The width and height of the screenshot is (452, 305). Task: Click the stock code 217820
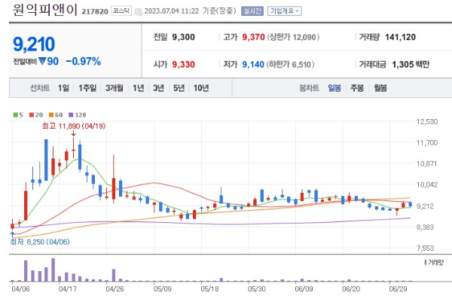95,11
